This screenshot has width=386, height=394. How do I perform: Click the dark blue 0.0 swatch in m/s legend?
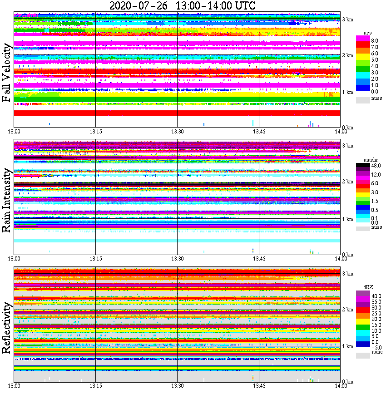(363, 88)
